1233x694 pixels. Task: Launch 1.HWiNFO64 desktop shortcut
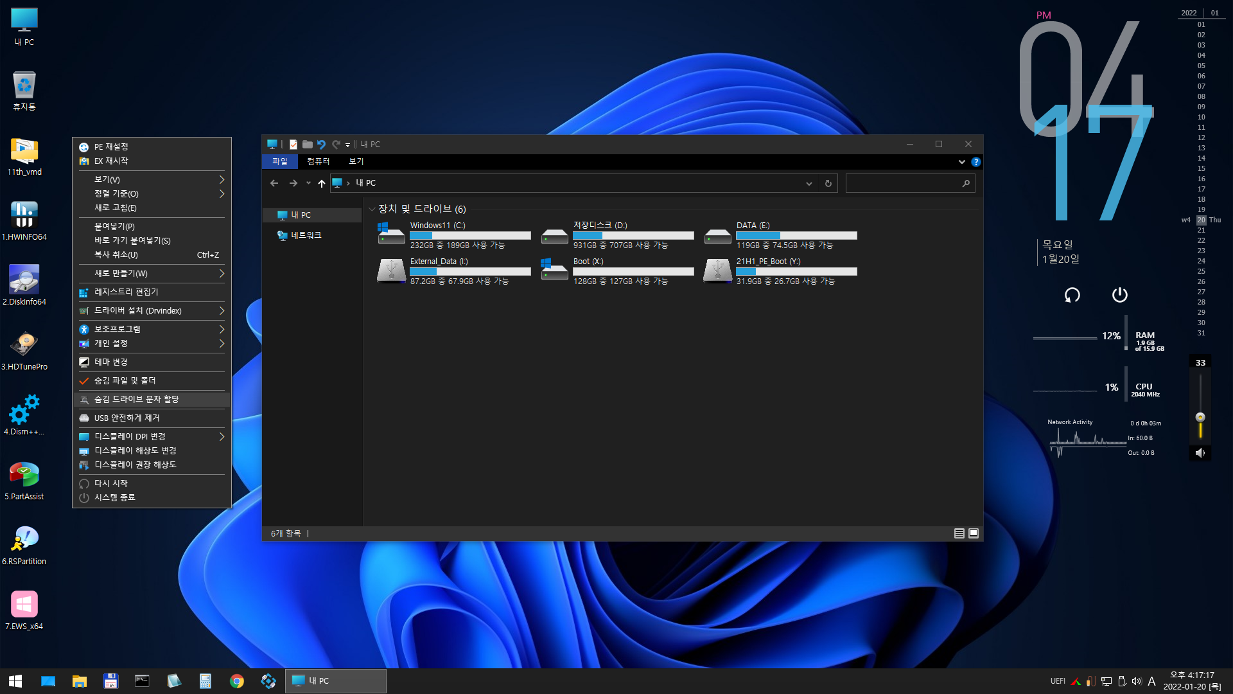coord(24,221)
